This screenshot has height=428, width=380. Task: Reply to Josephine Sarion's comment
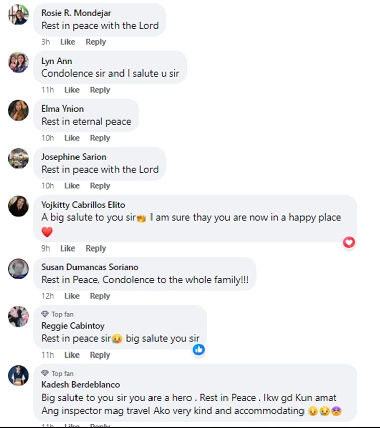point(100,186)
